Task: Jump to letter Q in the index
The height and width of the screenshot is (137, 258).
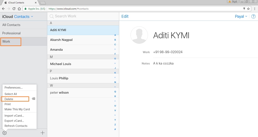Action: point(115,92)
